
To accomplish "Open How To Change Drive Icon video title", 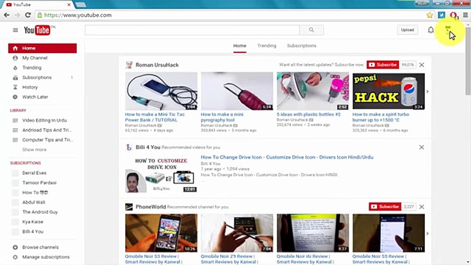I will tap(287, 157).
